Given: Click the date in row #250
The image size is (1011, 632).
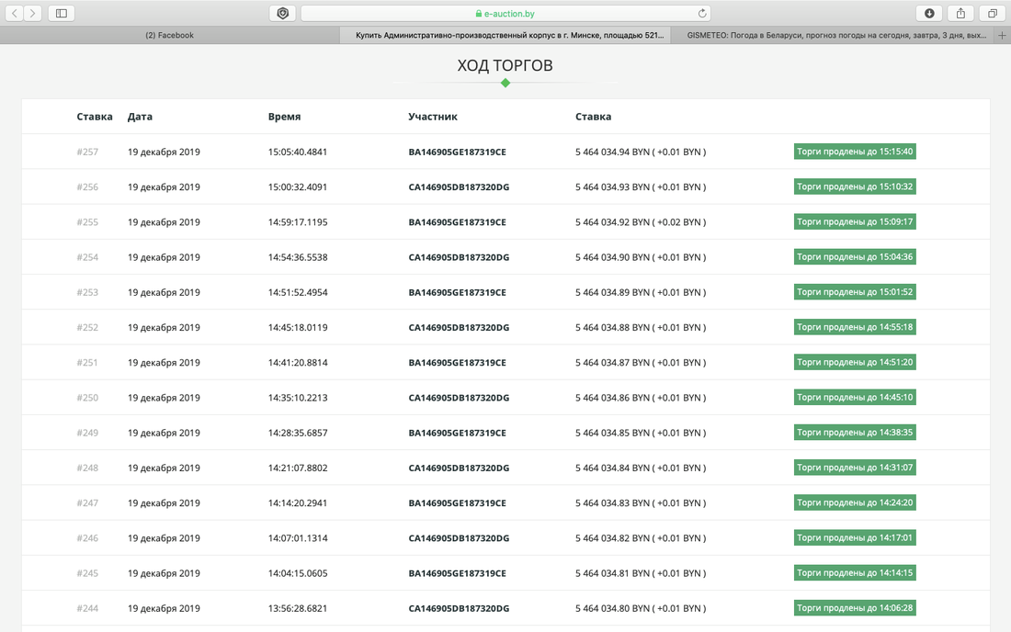Looking at the screenshot, I should (x=164, y=398).
